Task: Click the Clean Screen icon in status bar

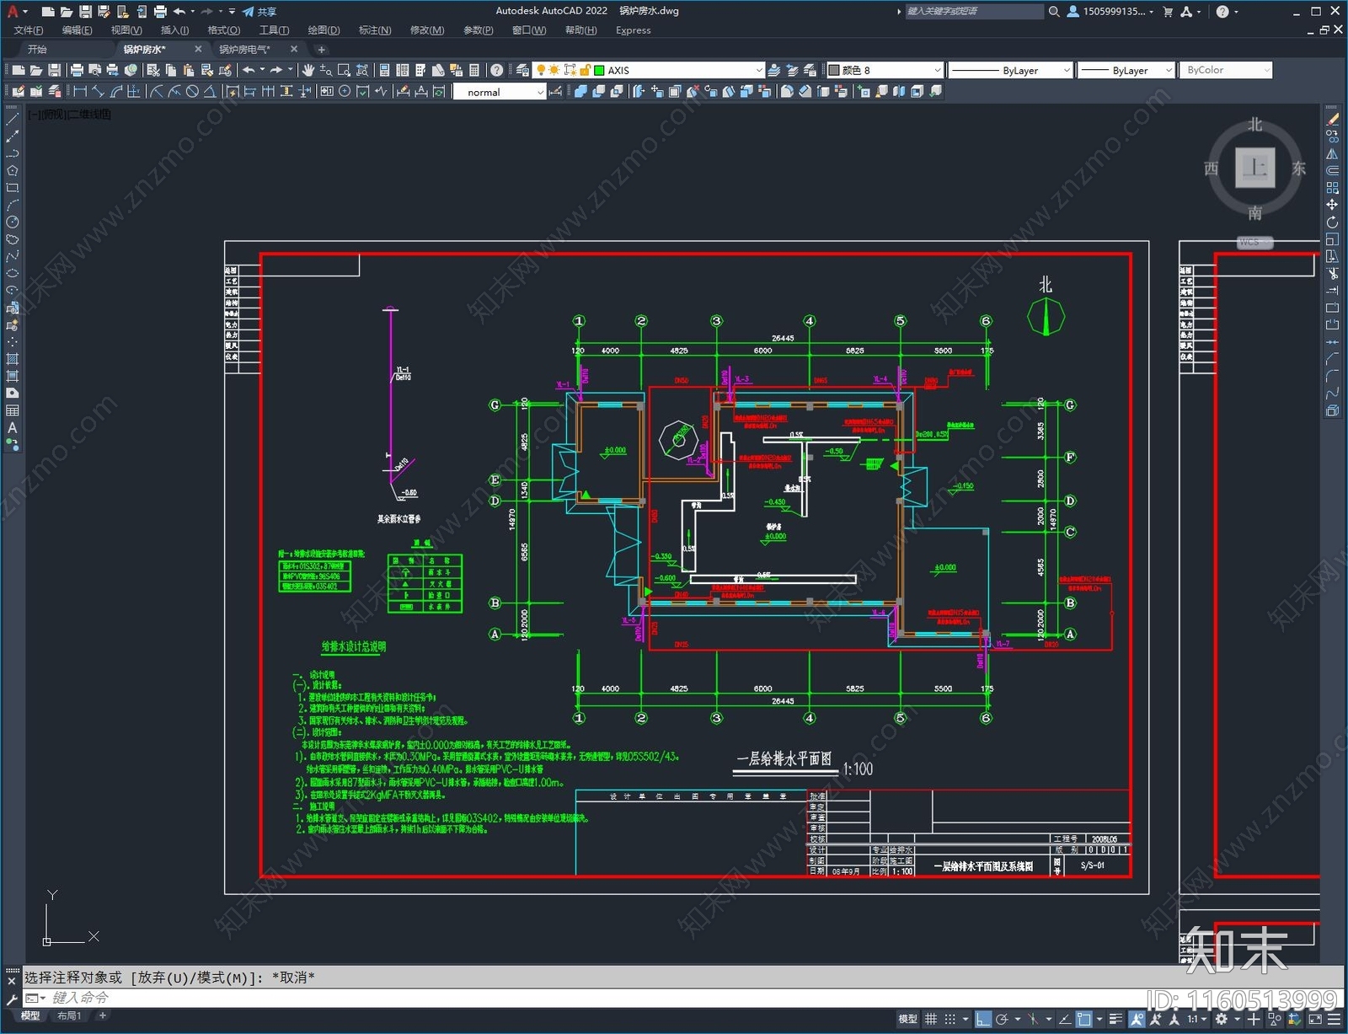Action: [1315, 1019]
